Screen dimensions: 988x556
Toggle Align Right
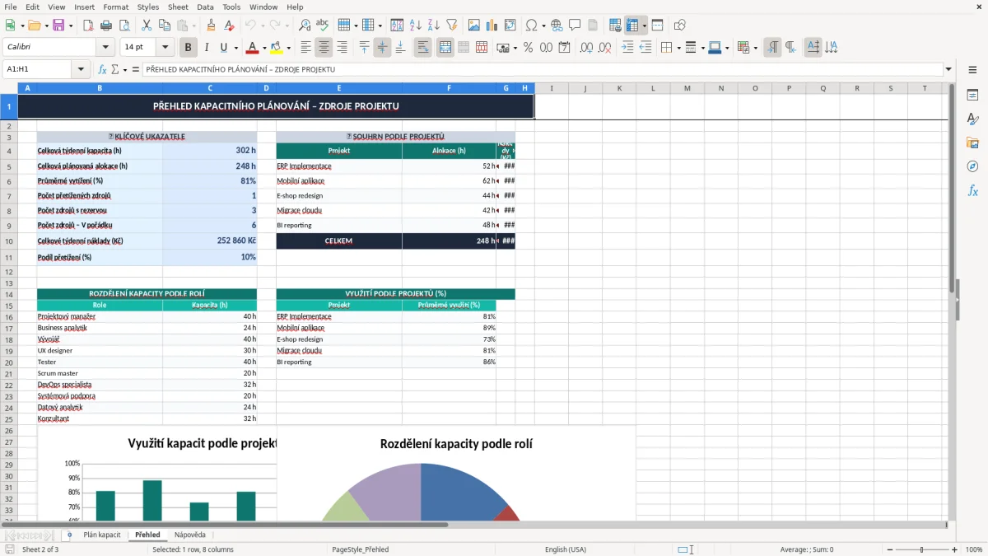pyautogui.click(x=342, y=48)
